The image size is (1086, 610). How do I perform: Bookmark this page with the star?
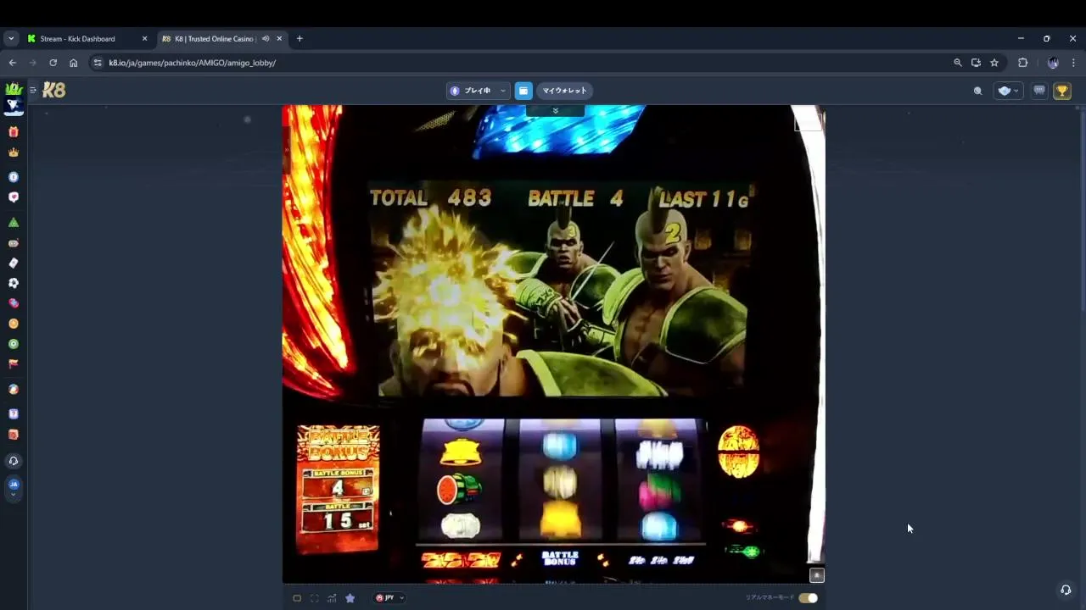pos(994,63)
